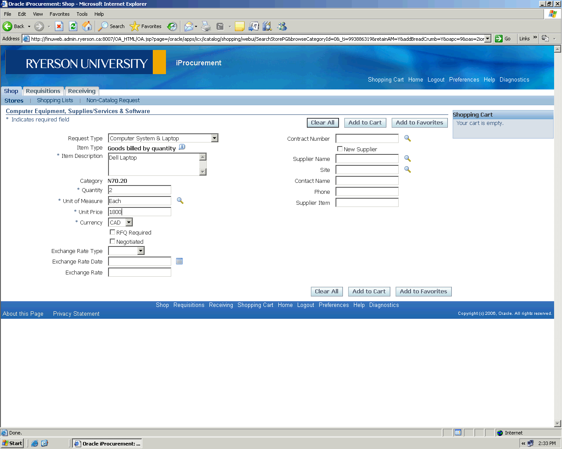Switch to the Requisitions tab
This screenshot has height=449, width=562.
click(43, 91)
